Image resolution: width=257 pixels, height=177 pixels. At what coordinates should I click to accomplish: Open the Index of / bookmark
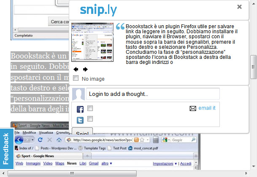[24, 148]
